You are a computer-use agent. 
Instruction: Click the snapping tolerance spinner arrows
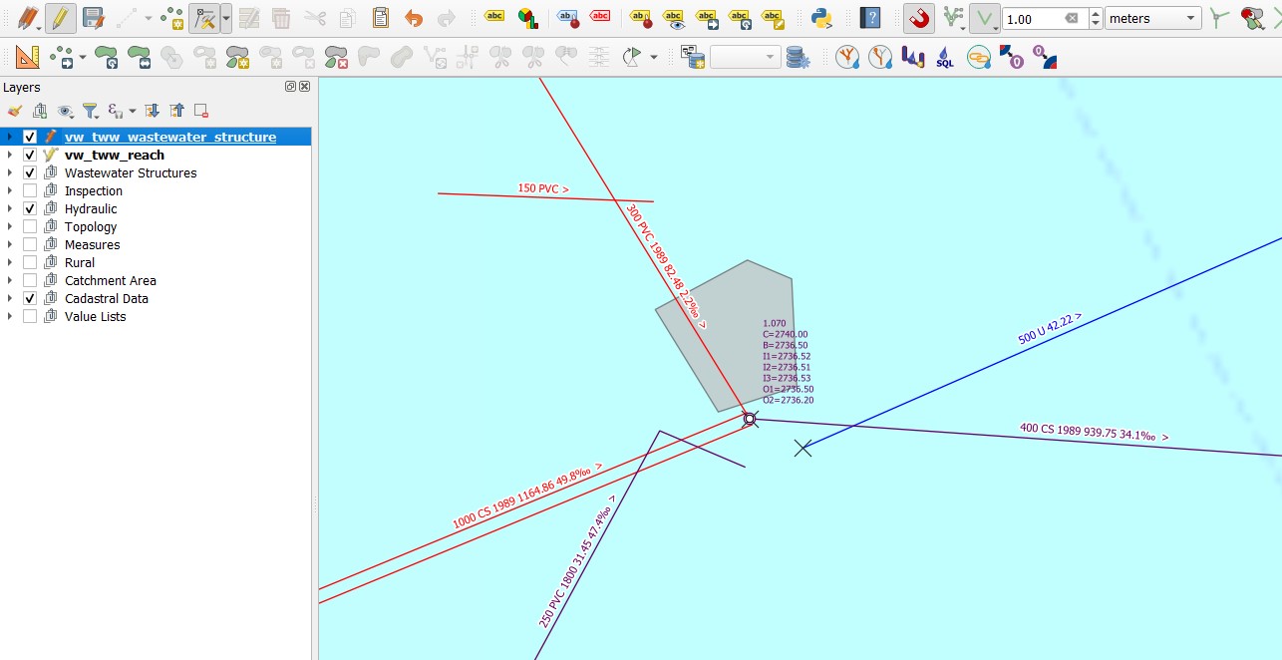pos(1096,19)
